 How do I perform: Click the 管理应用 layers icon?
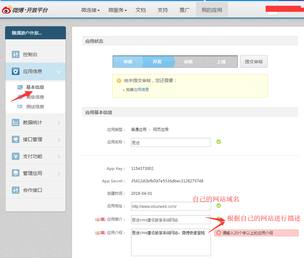(16, 173)
